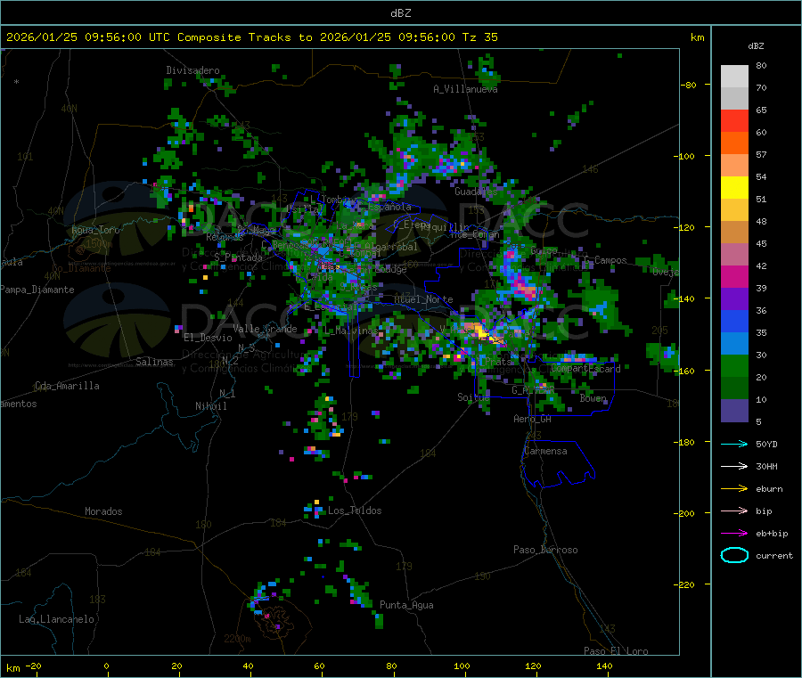Screen dimensions: 802x678
Task: Click the Agua_Toro map label
Action: [x=95, y=230]
